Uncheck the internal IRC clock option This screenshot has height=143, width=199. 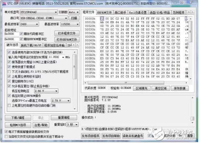(x=9, y=52)
